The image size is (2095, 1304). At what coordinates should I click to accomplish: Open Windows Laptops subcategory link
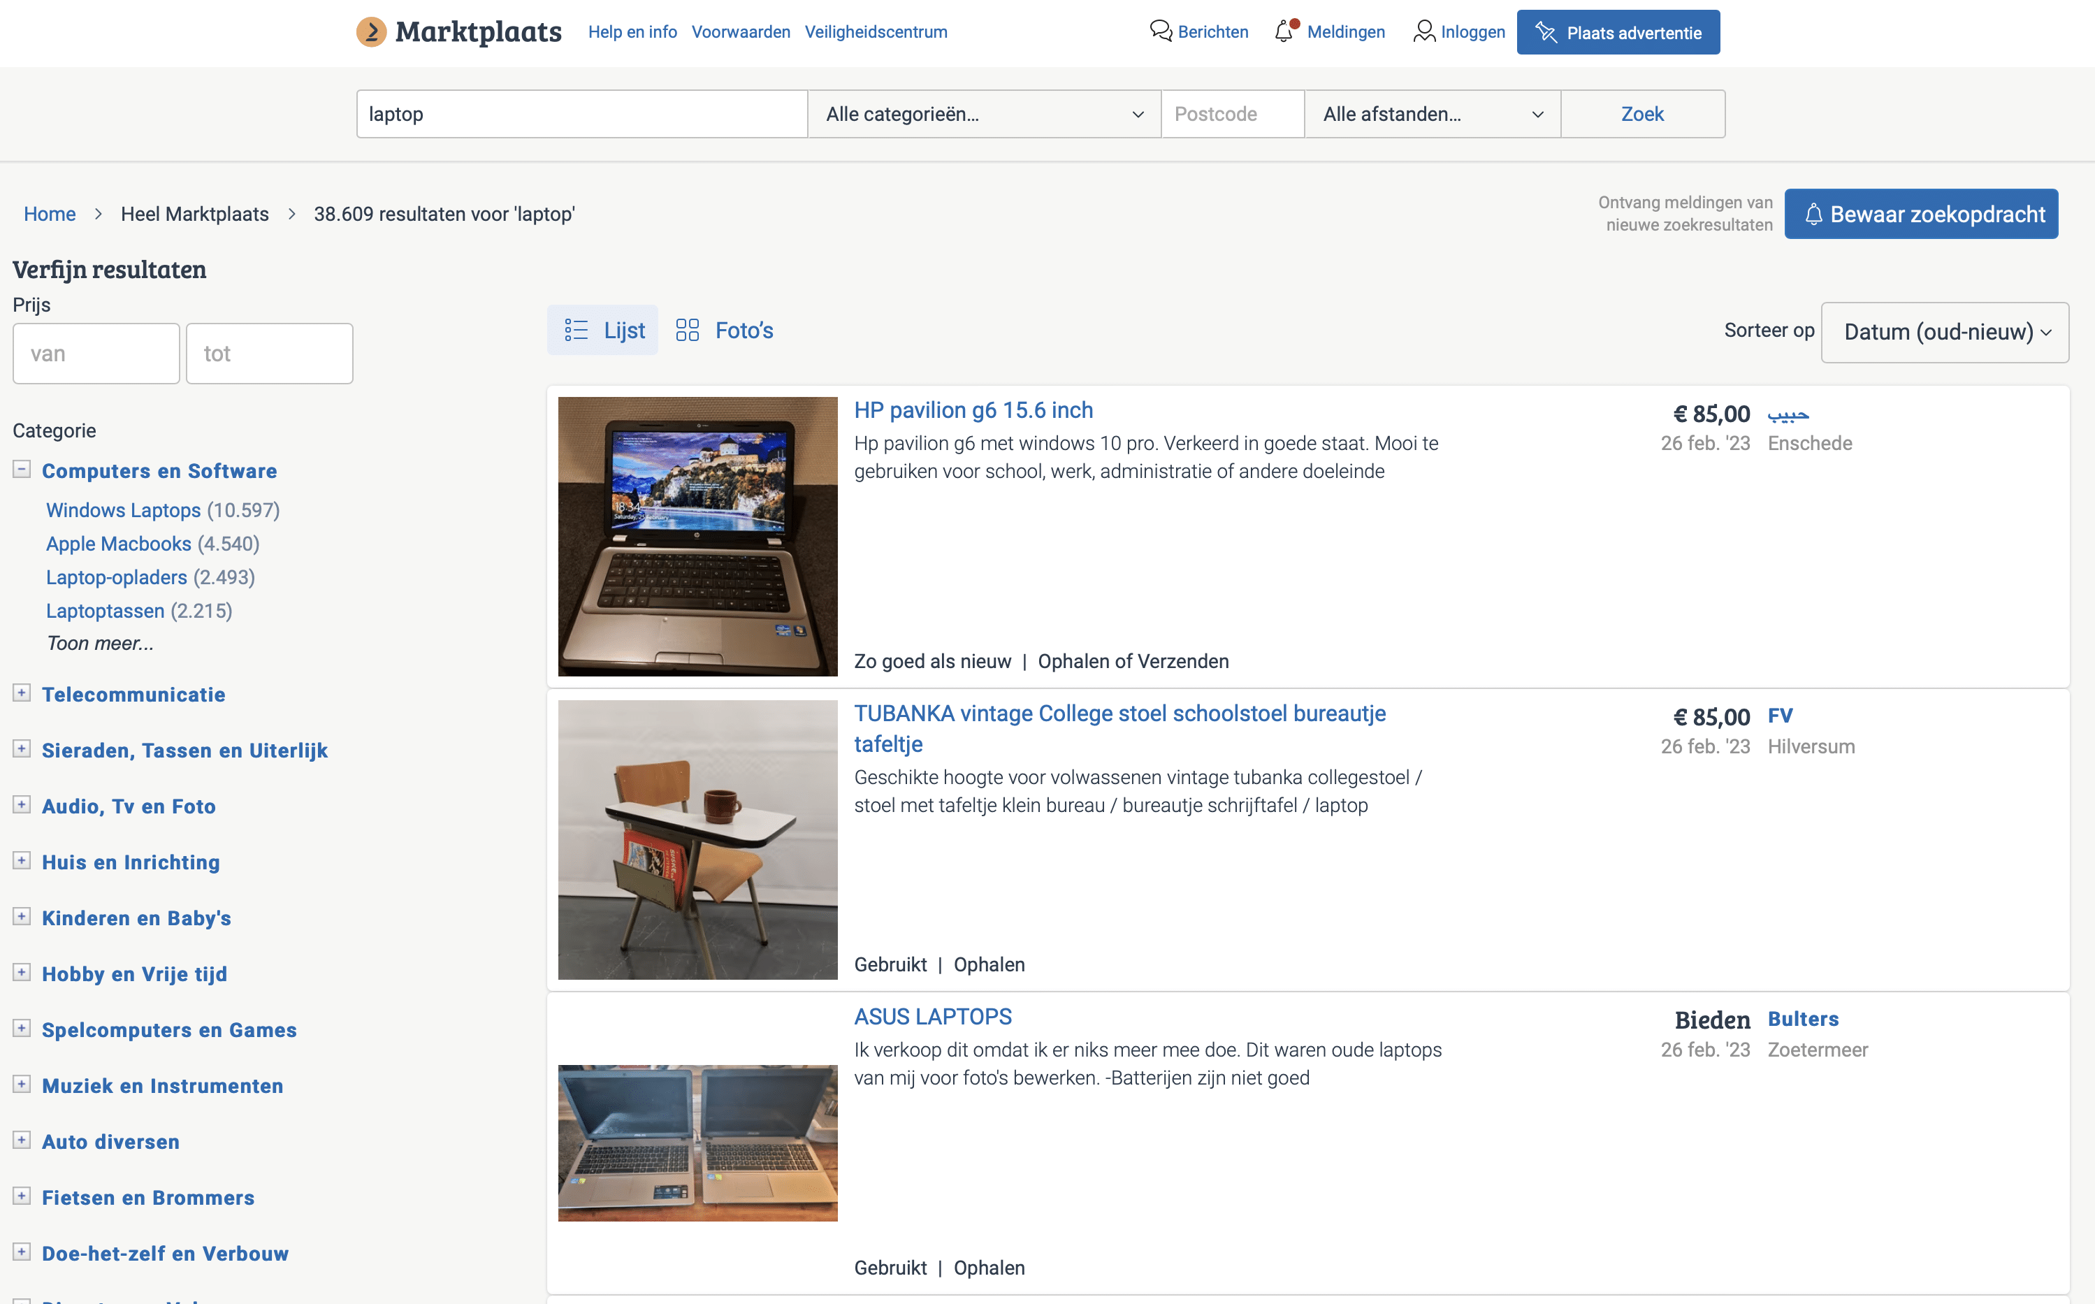(x=123, y=509)
